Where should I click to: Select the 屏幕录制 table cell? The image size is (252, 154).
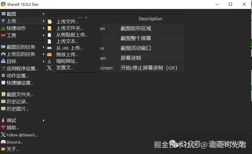(x=151, y=58)
